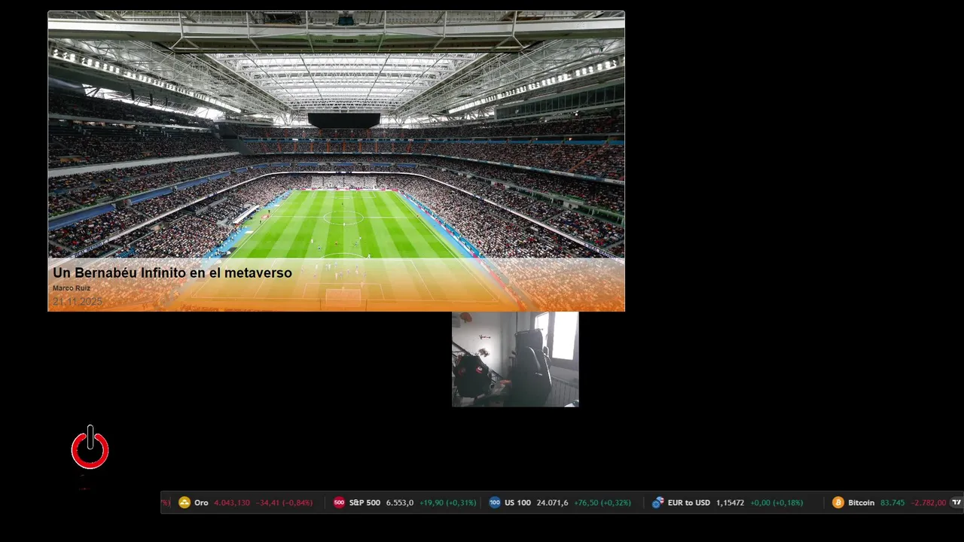This screenshot has height=542, width=964.
Task: Click the EUR to USD flag icon
Action: 658,503
